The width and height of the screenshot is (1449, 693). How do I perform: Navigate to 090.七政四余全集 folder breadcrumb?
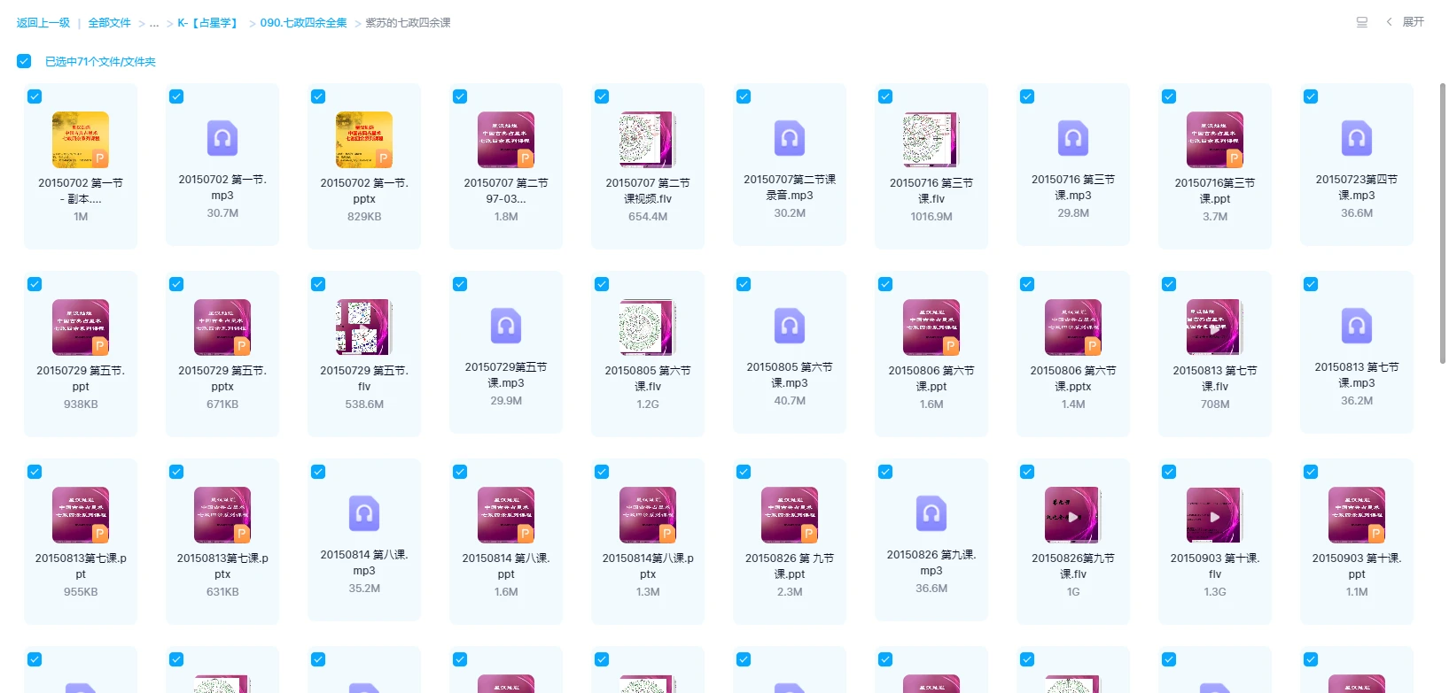click(x=303, y=23)
